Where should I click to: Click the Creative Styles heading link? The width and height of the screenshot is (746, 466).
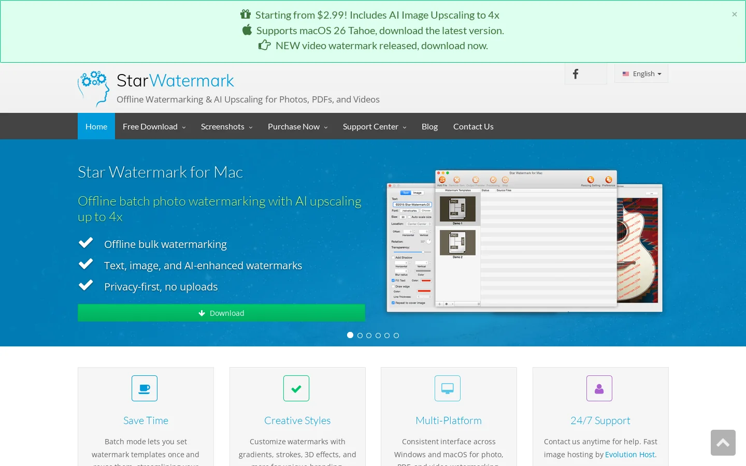click(x=297, y=420)
